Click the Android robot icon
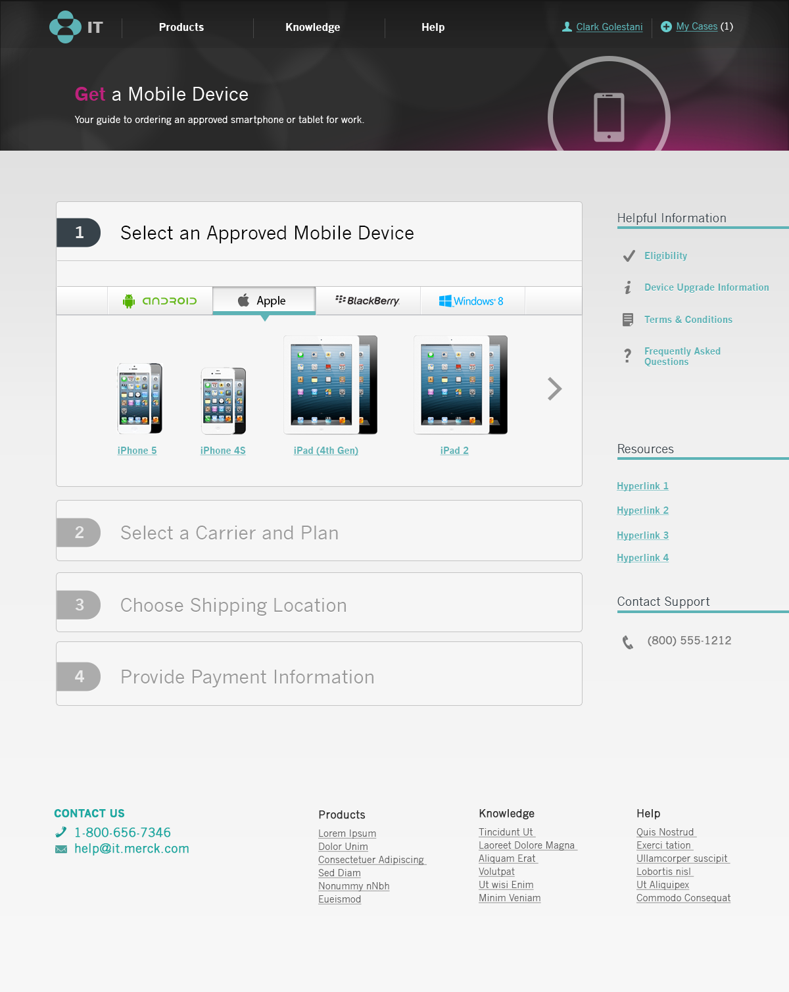Viewport: 789px width, 992px height. pyautogui.click(x=129, y=301)
